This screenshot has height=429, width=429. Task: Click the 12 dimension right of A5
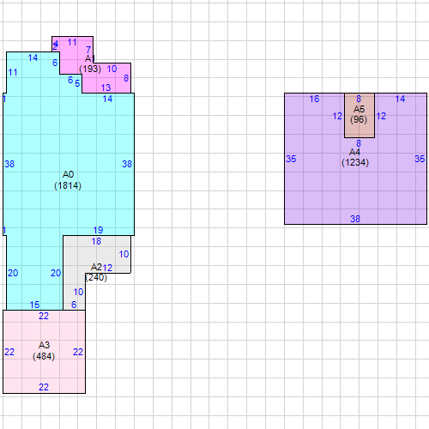click(x=381, y=116)
